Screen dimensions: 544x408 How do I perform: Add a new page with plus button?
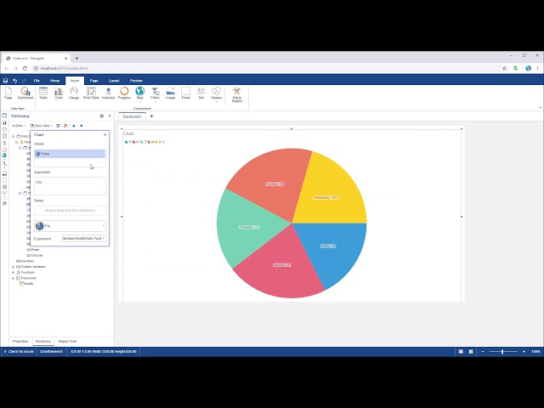151,116
